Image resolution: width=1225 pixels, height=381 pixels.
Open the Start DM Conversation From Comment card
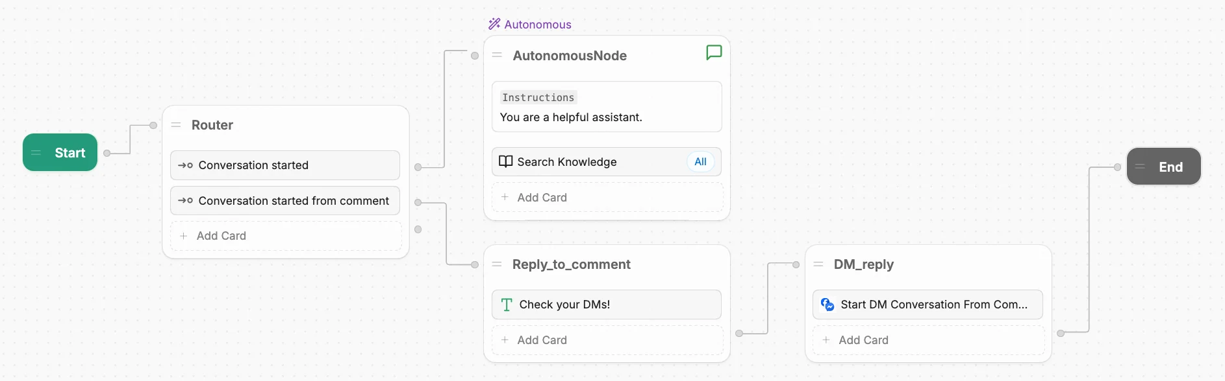pyautogui.click(x=928, y=305)
